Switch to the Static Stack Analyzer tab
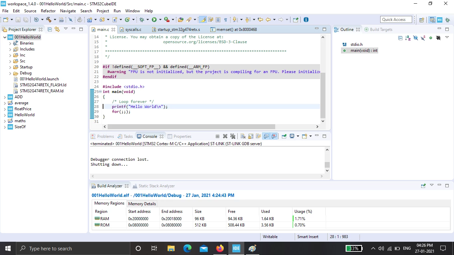Screen dimensions: 454x255 (x=154, y=186)
